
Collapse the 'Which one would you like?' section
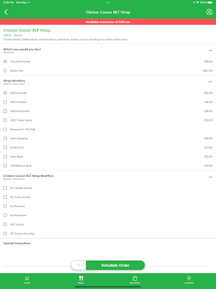210,50
